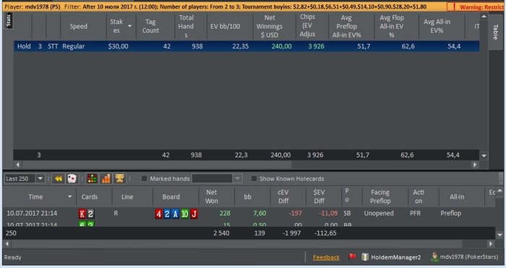Screen dimensions: 506x268
Task: Click the $EV Diff column header
Action: [x=319, y=196]
